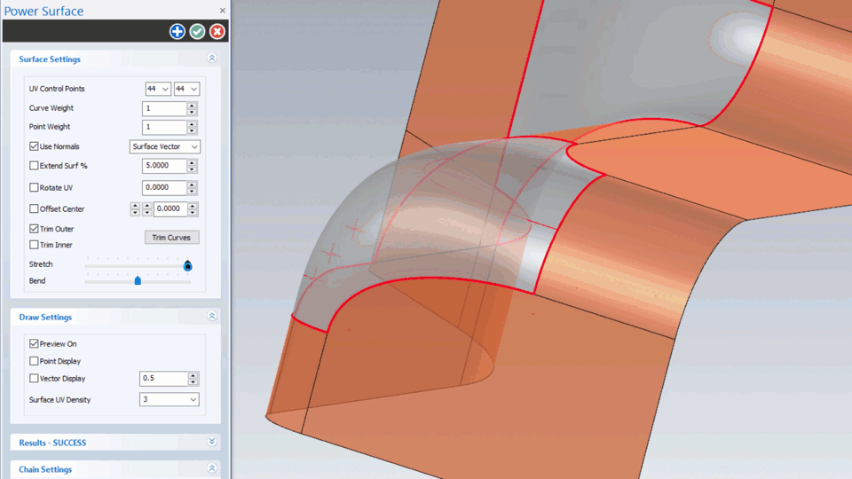Accept with the green checkmark icon

click(197, 32)
